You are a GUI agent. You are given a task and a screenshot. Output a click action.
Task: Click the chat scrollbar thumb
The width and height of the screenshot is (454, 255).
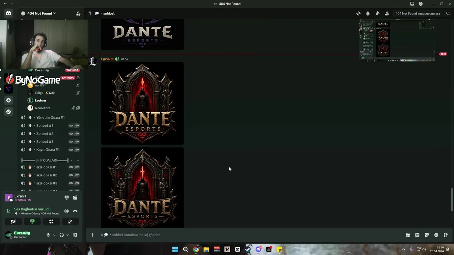[x=452, y=200]
